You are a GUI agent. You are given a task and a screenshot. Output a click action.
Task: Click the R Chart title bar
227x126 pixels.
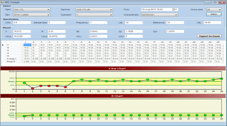coord(113,96)
